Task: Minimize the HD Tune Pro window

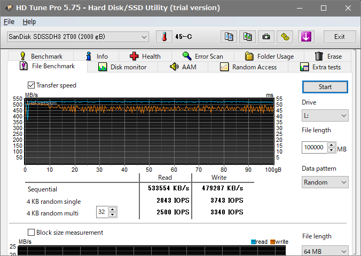Action: point(300,8)
